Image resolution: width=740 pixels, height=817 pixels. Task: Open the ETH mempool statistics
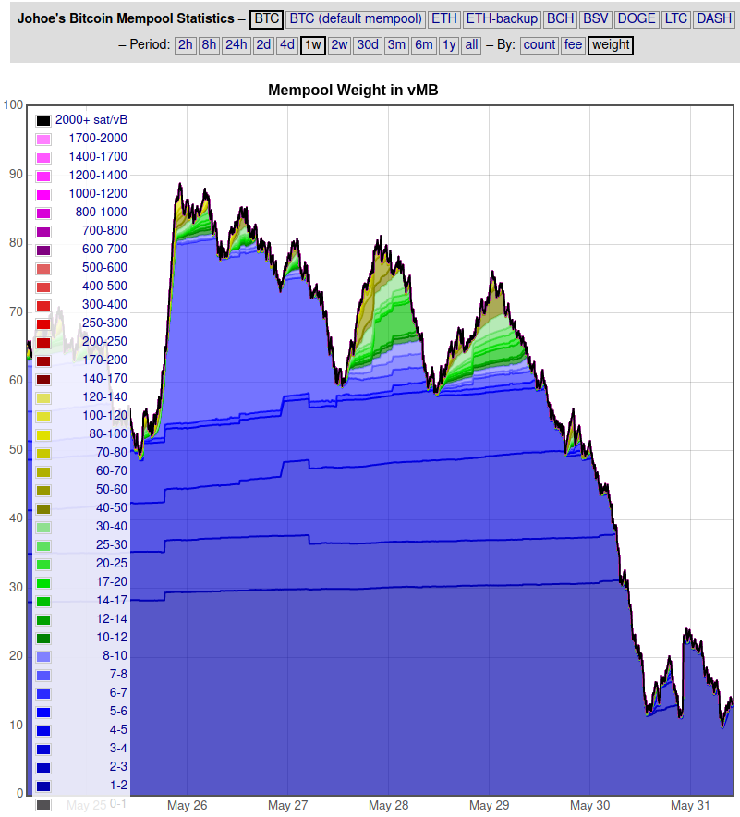tap(444, 19)
